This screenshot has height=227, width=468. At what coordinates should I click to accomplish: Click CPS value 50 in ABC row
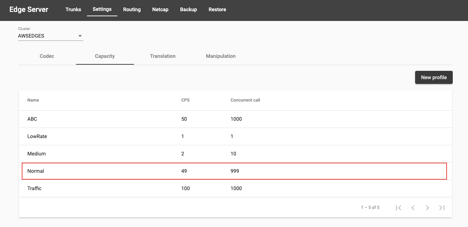[184, 119]
